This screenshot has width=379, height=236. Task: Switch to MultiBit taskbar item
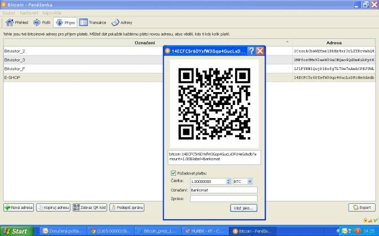(x=205, y=231)
